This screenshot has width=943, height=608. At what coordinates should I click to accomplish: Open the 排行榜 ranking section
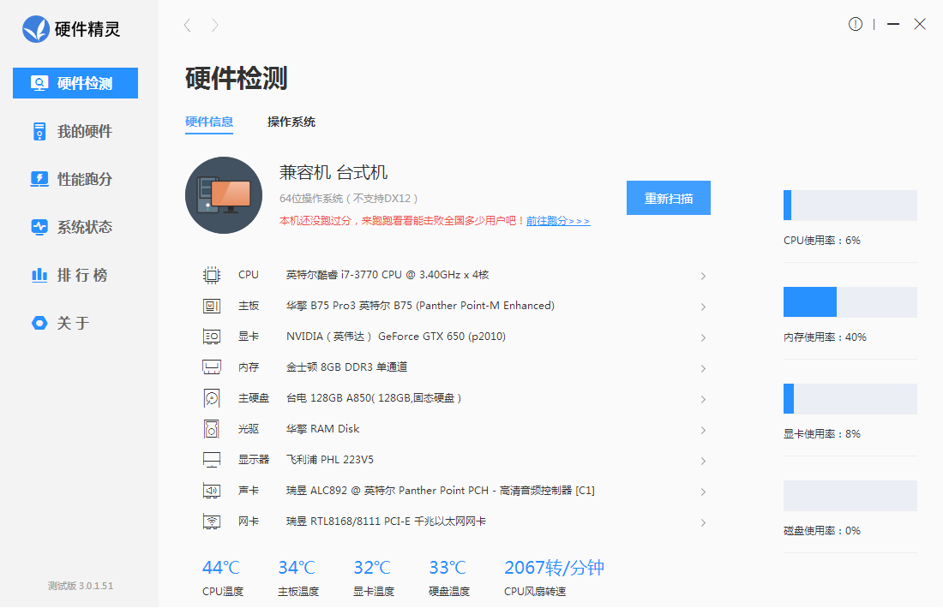coord(75,275)
